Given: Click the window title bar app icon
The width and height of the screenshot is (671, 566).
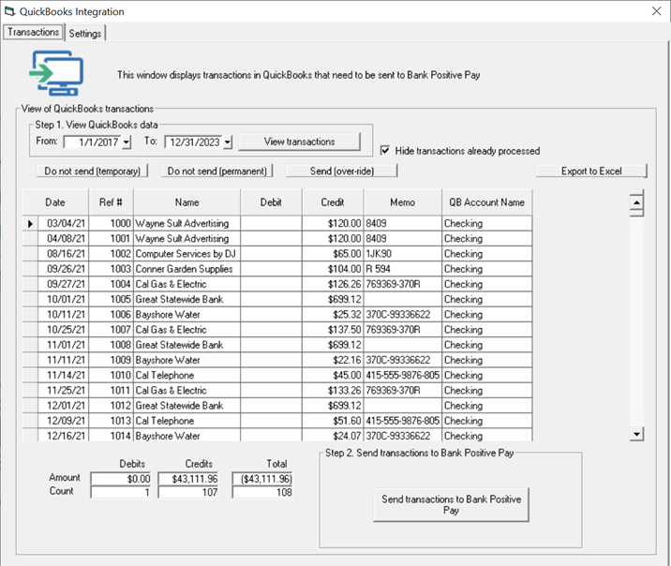Looking at the screenshot, I should tap(10, 11).
